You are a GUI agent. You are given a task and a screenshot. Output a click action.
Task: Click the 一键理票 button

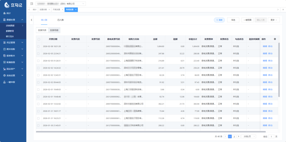click(x=248, y=20)
